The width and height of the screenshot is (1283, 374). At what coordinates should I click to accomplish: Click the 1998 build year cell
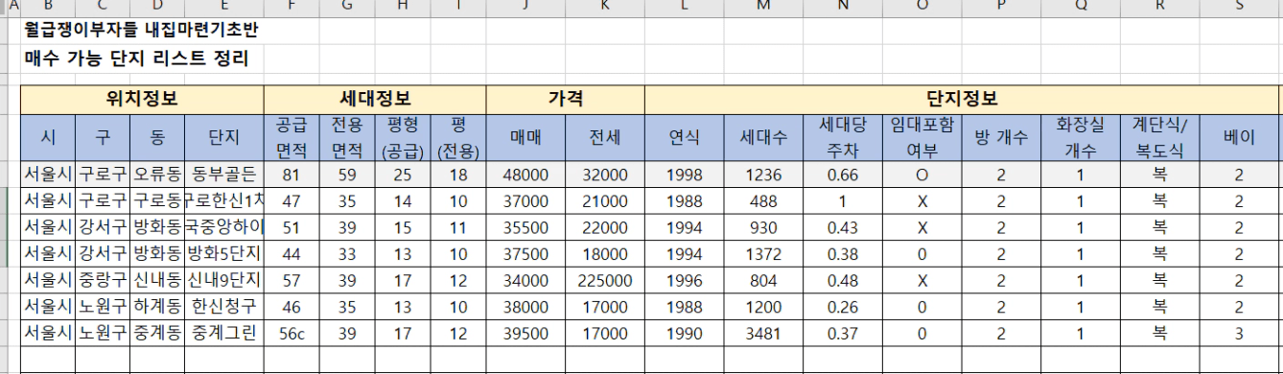point(684,175)
